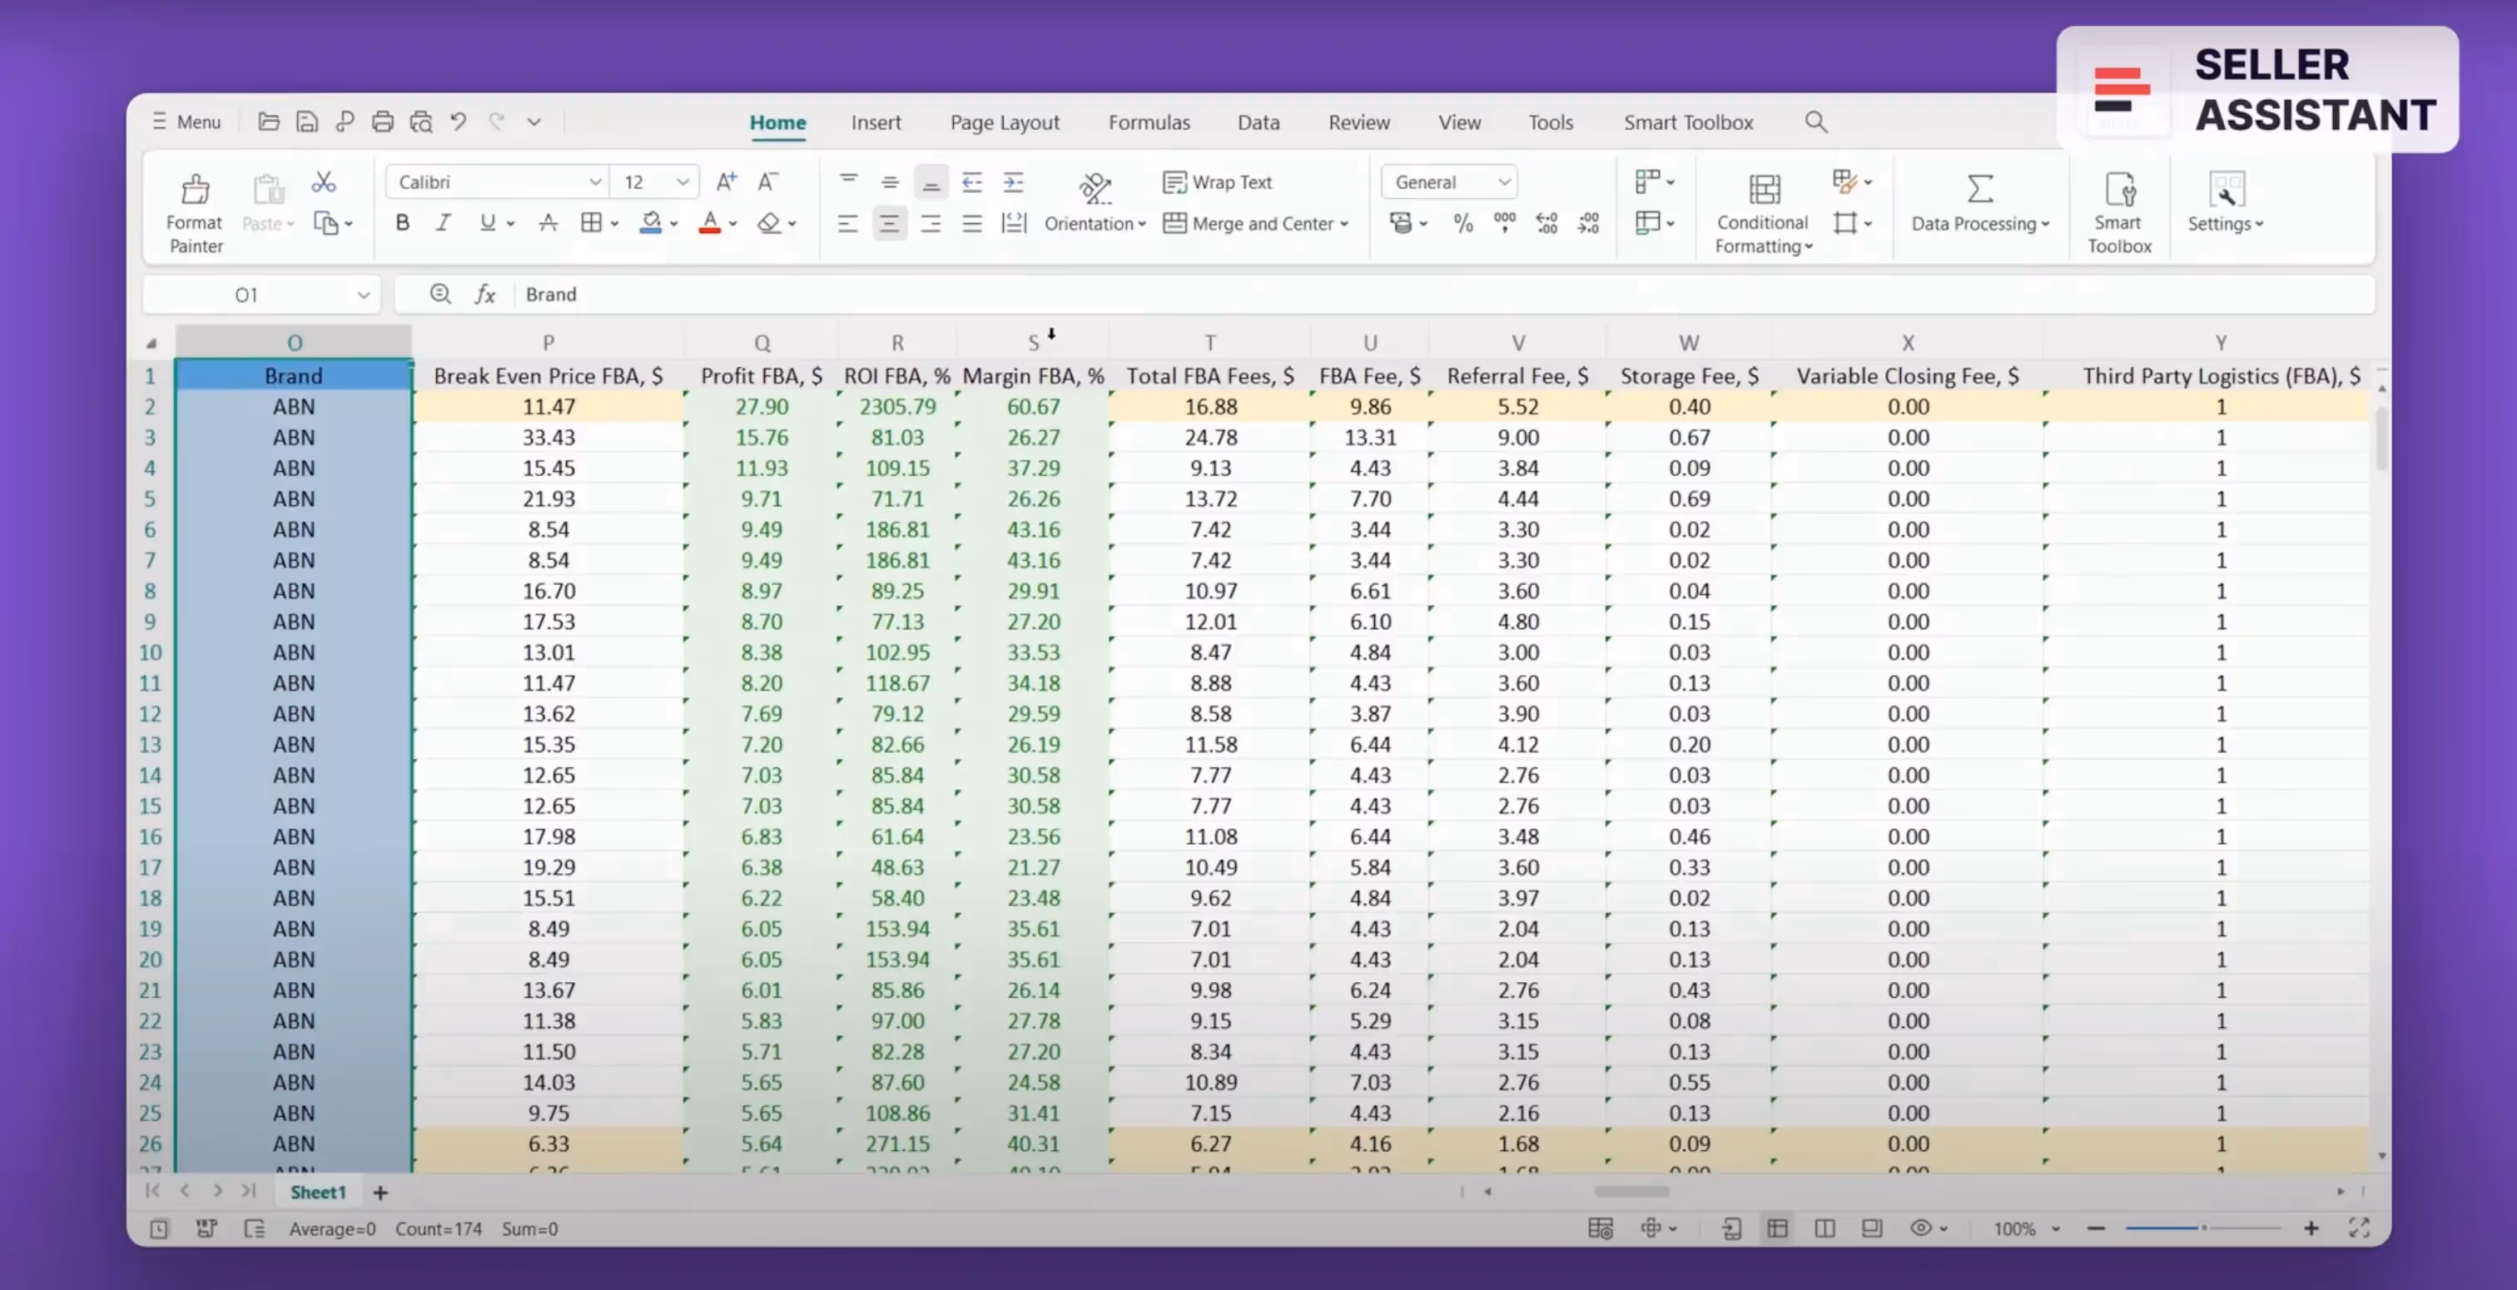Switch to the Formulas ribbon tab
This screenshot has height=1290, width=2517.
[x=1149, y=123]
